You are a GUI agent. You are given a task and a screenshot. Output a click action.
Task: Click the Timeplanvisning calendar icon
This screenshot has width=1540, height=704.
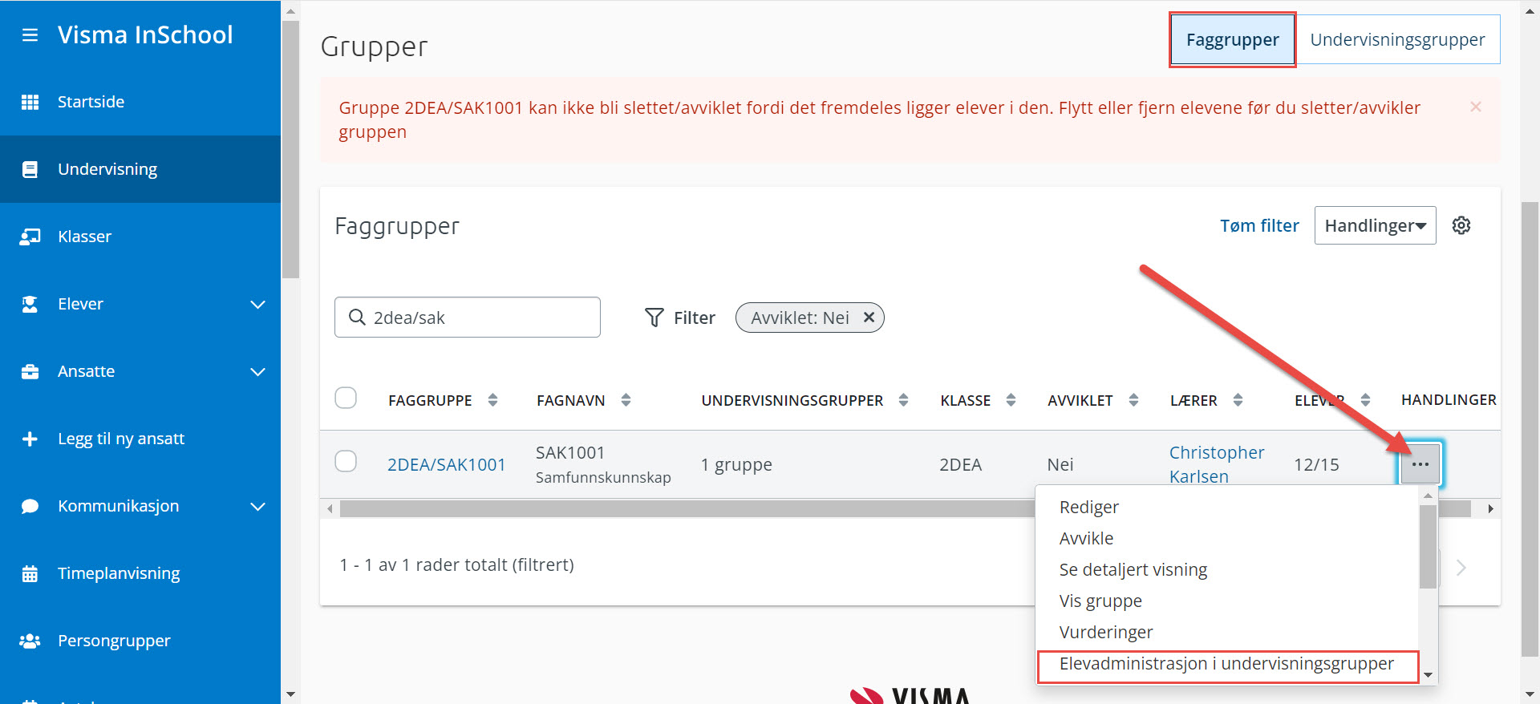coord(30,573)
